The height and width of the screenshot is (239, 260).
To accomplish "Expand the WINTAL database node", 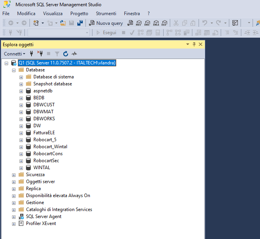I will (x=21, y=168).
